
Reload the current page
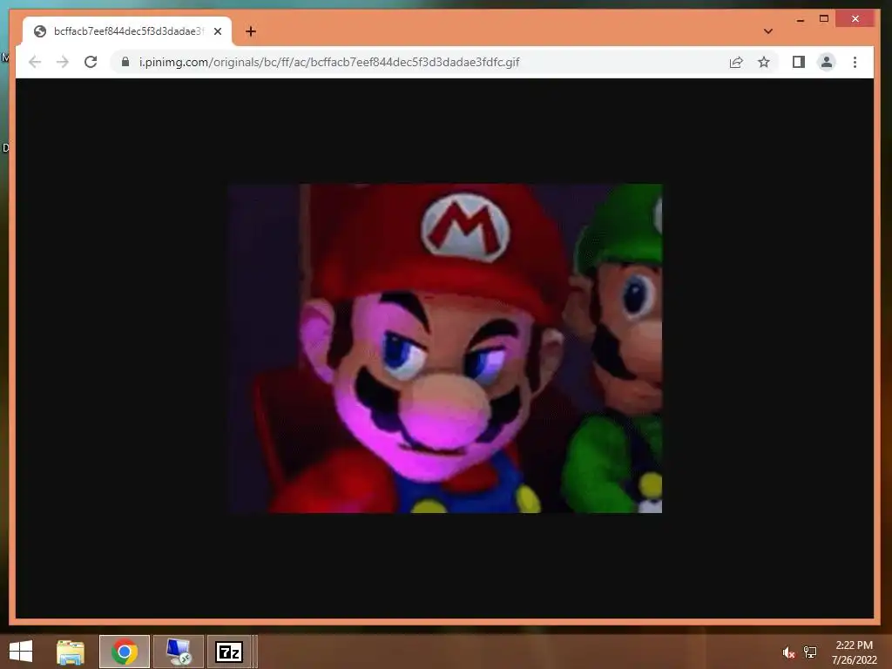click(91, 62)
